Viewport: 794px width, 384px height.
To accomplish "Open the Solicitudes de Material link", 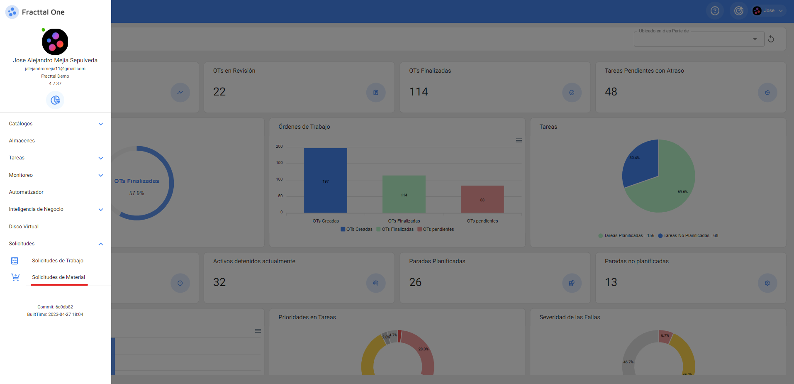I will coord(58,277).
